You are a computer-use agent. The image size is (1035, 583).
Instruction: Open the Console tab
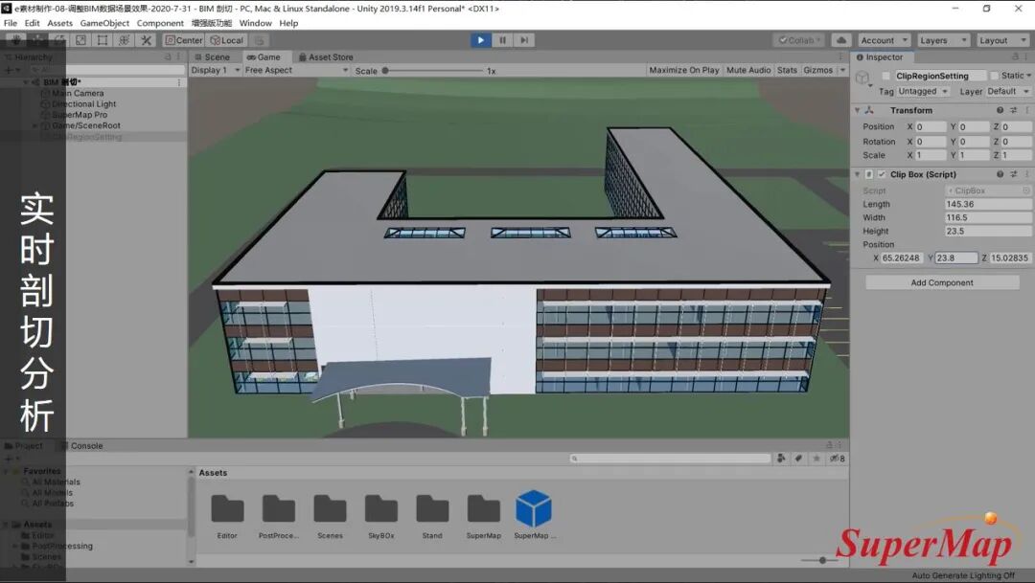82,446
